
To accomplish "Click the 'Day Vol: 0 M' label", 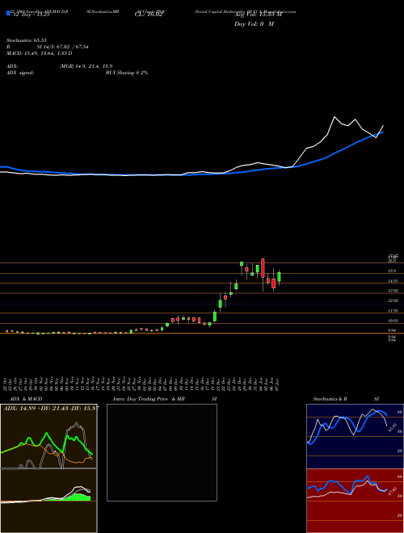I will coord(254,24).
